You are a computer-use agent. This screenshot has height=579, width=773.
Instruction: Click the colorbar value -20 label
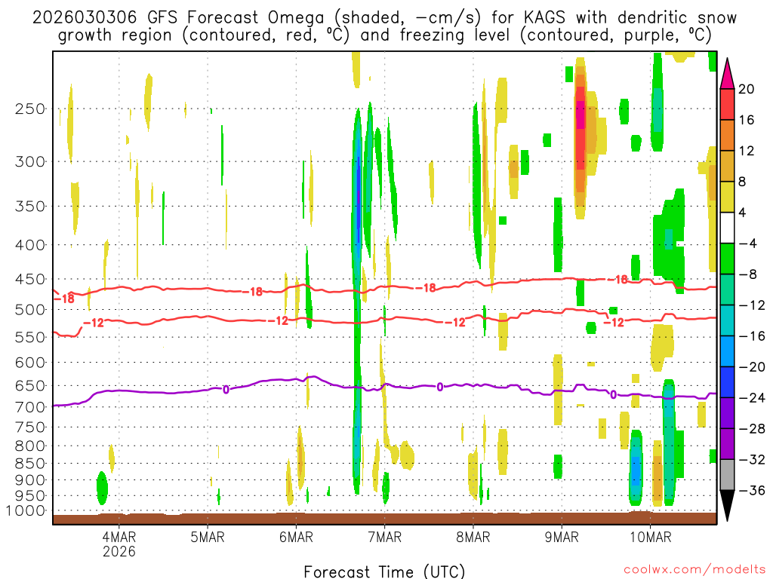[752, 367]
